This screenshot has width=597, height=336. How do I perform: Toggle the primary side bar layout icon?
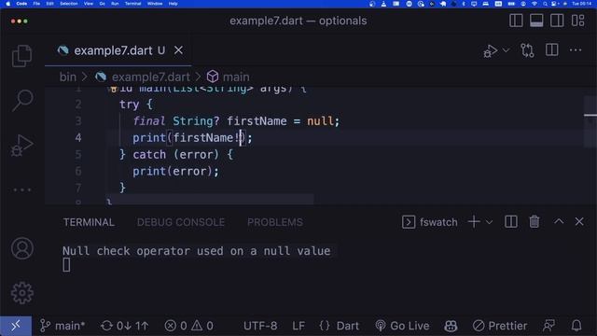(x=516, y=21)
